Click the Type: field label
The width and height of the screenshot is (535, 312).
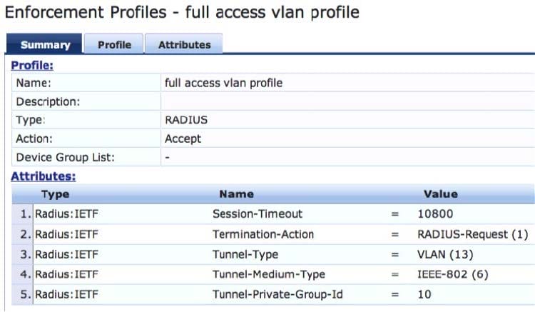click(x=31, y=120)
